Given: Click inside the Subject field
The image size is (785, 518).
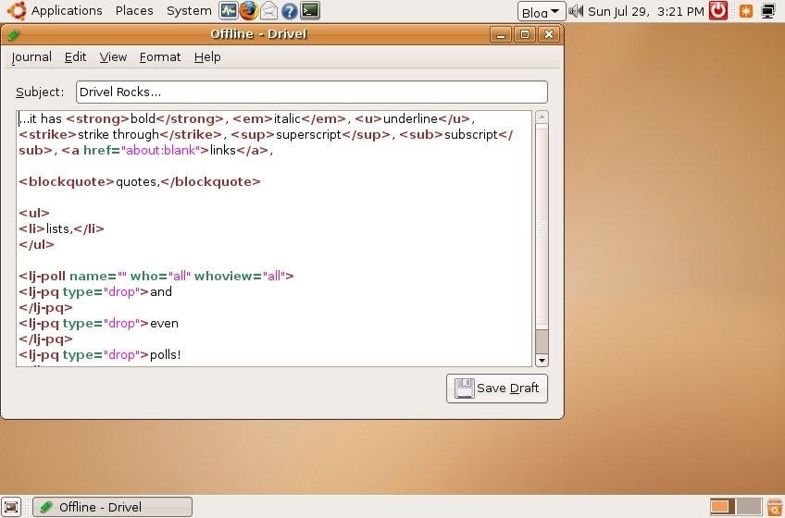Looking at the screenshot, I should coord(311,92).
